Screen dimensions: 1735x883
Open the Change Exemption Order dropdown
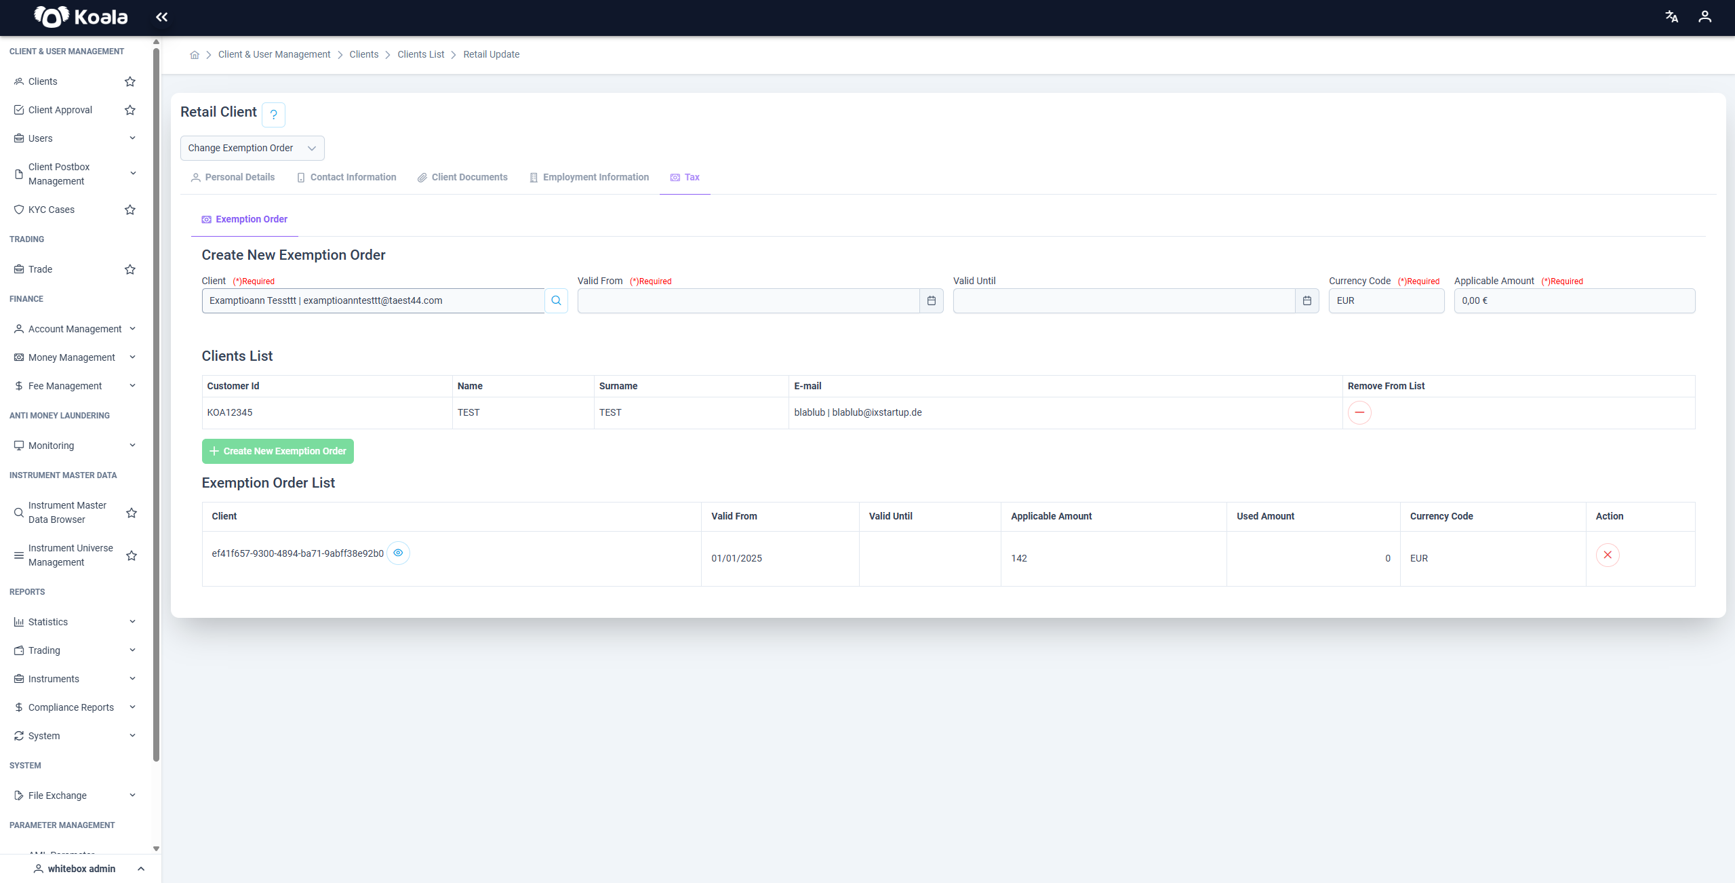coord(252,148)
